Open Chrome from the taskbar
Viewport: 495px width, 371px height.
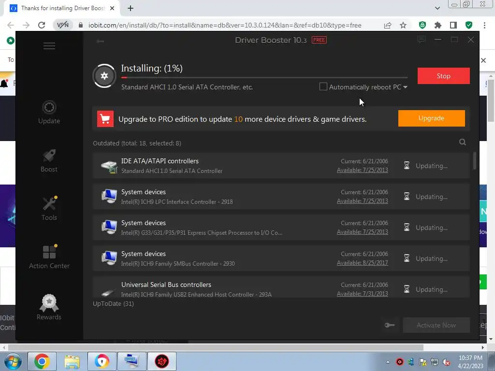42,361
